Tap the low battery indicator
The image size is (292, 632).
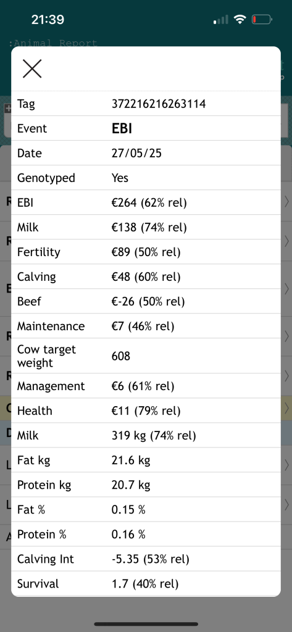pyautogui.click(x=262, y=19)
